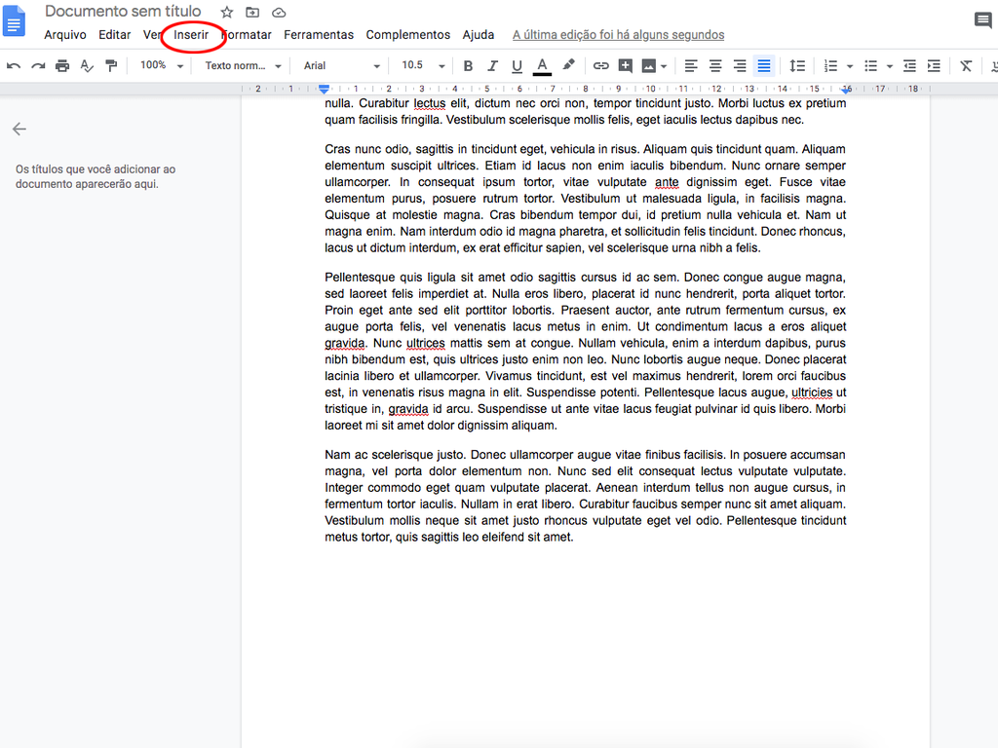Rename the Documento sem título title
Screen dimensions: 998x748
[123, 12]
